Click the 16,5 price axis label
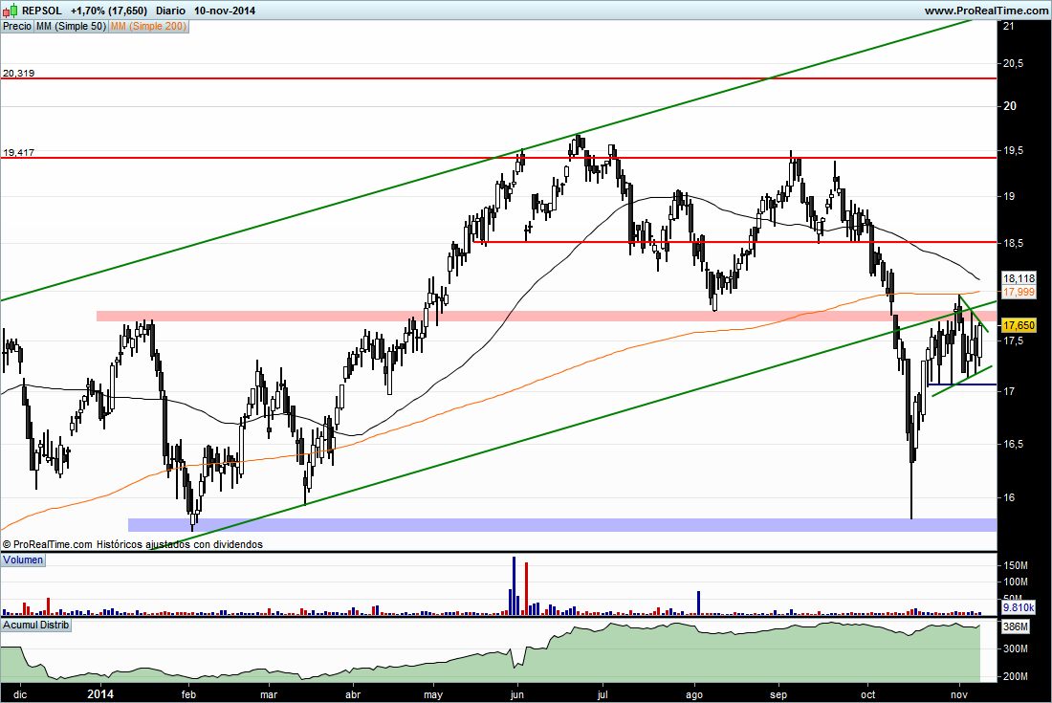The height and width of the screenshot is (703, 1052). [1014, 444]
